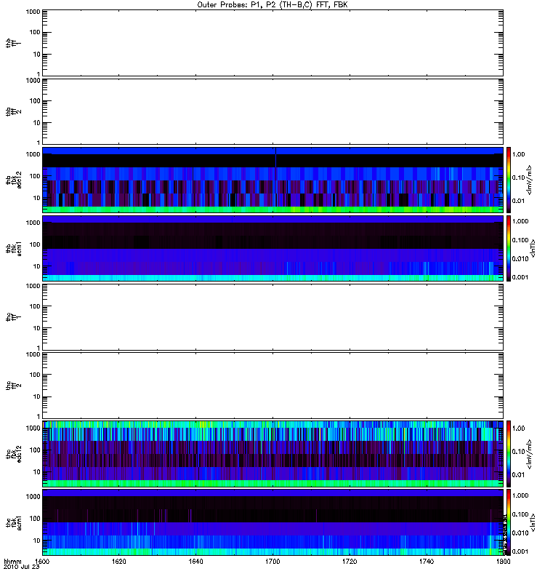Click the <|nT|> unit label beside thb scm1 color bar
The image size is (545, 582).
tap(533, 248)
